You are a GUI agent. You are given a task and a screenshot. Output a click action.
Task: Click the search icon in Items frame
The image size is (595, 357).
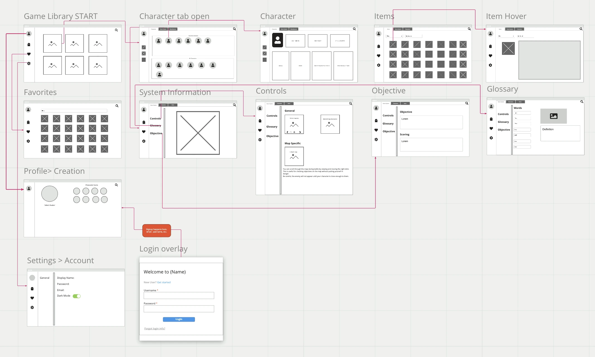[x=469, y=29]
